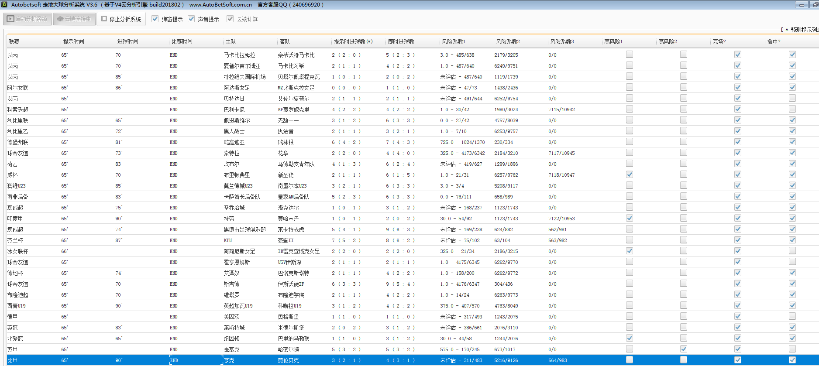The height and width of the screenshot is (366, 819).
Task: Uncheck the 声音提示 sound alert option
Action: click(191, 19)
